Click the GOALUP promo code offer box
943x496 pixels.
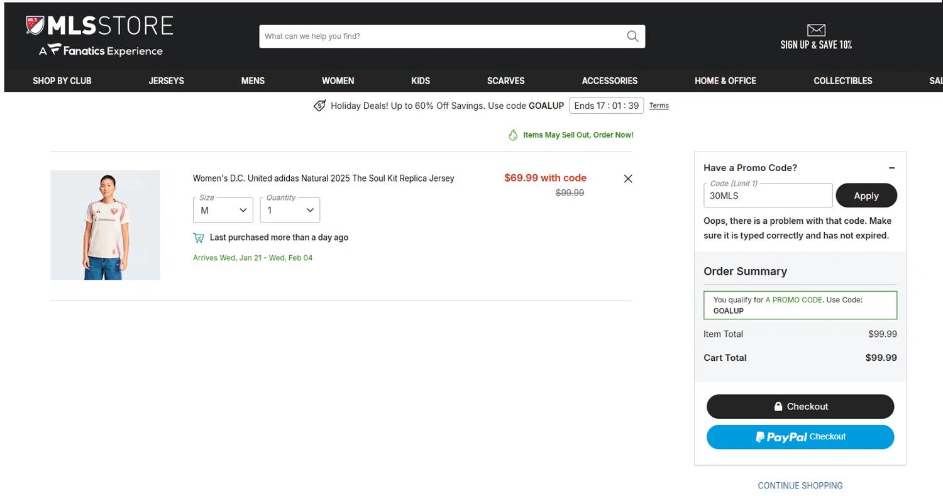800,306
